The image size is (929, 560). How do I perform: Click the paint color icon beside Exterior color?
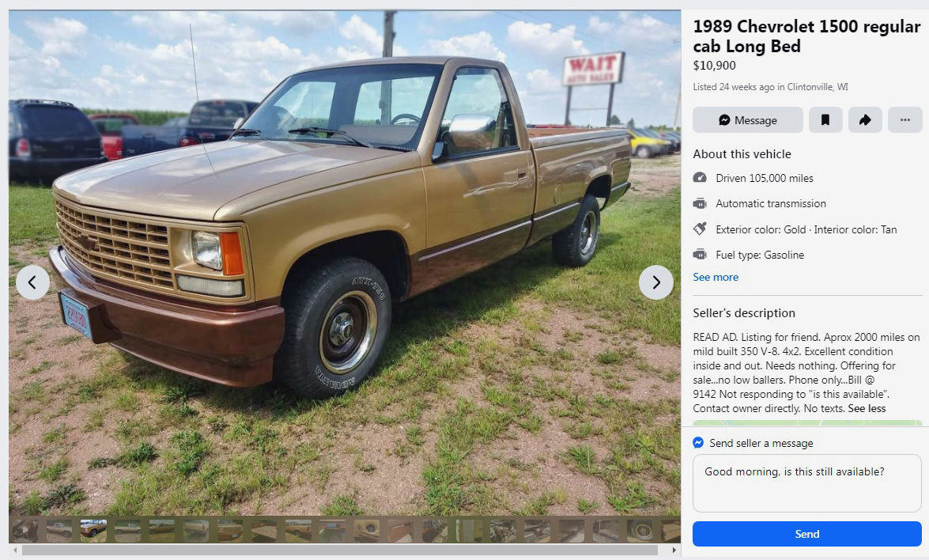coord(700,229)
